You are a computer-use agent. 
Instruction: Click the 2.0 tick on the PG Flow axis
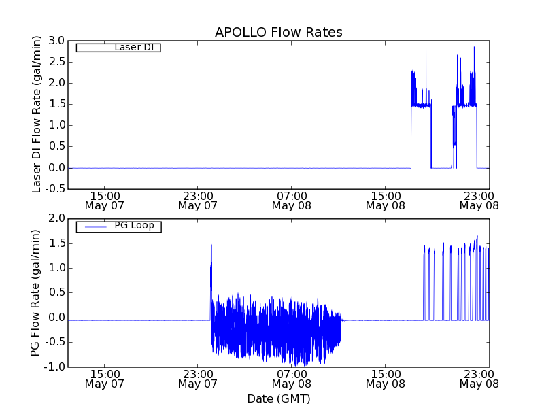point(56,218)
